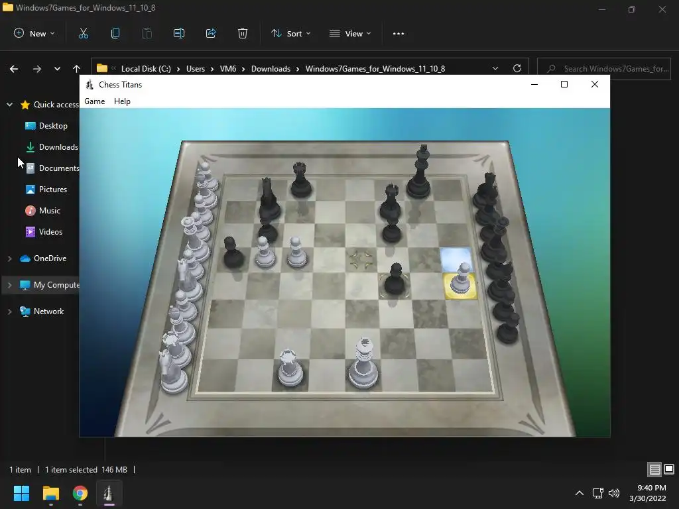Go back with the Explorer back arrow
The height and width of the screenshot is (509, 679).
[14, 68]
